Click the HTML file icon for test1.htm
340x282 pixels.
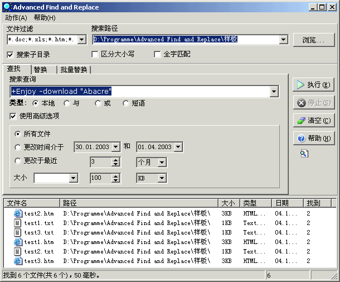18,242
